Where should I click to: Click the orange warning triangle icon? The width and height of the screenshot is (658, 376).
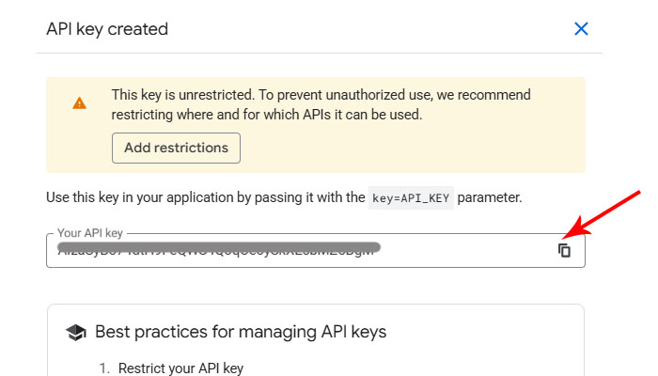tap(80, 103)
